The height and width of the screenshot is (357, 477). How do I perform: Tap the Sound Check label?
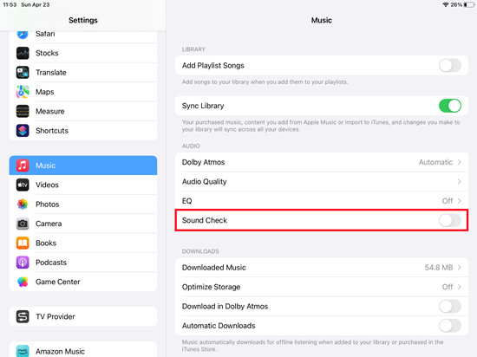tap(205, 220)
